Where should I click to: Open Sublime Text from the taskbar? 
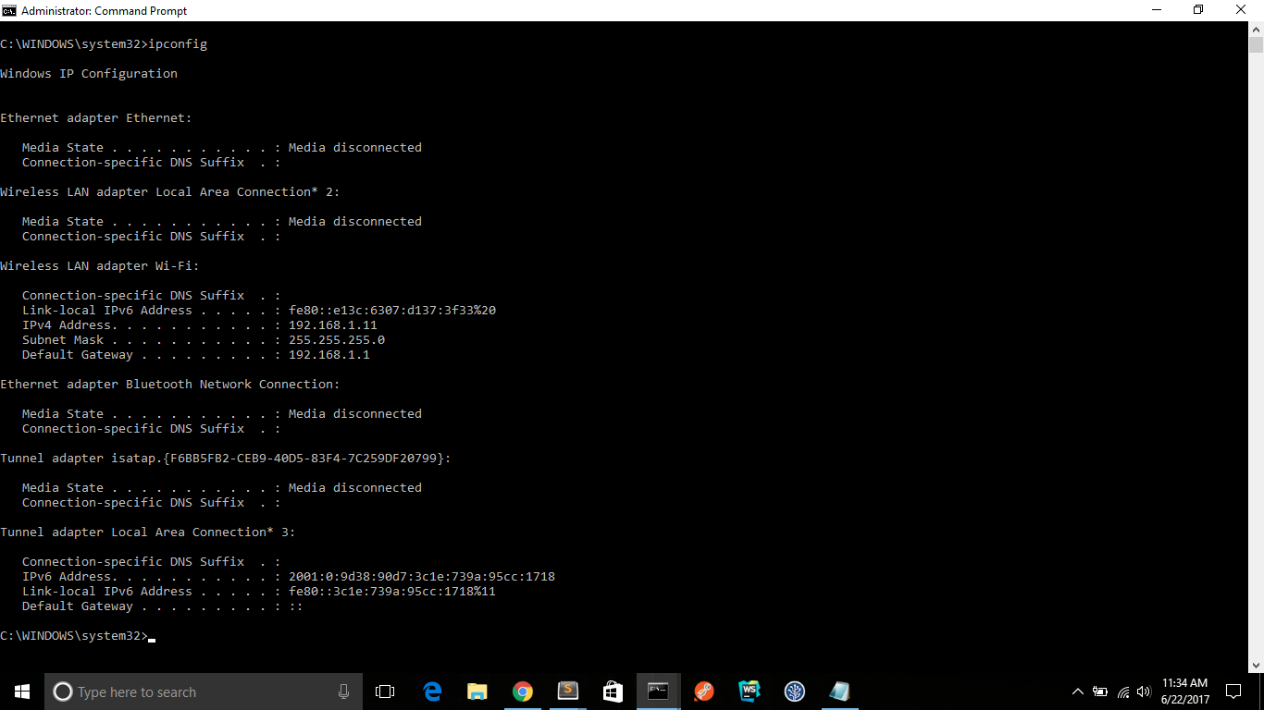[x=568, y=692]
